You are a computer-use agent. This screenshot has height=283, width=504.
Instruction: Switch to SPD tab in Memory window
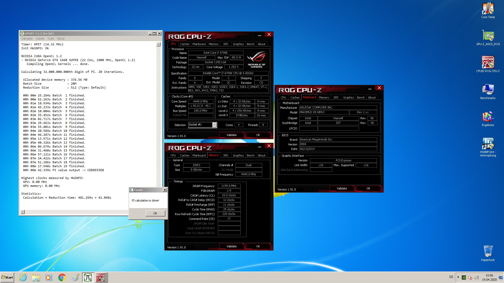click(x=225, y=155)
